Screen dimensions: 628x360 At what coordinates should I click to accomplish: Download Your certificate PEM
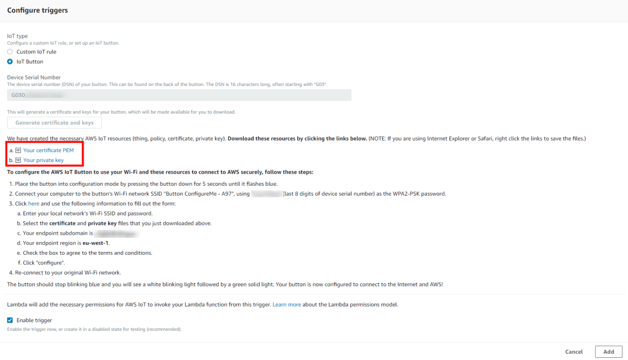[x=48, y=149]
